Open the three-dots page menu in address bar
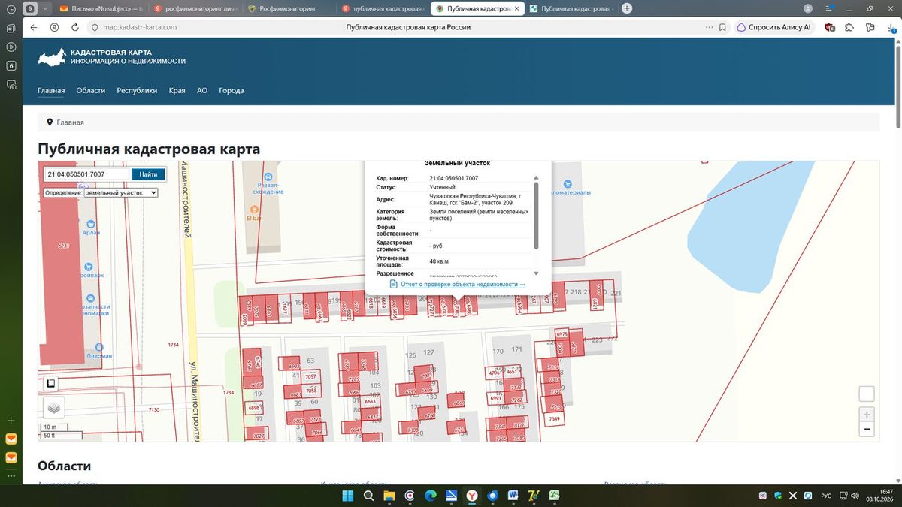This screenshot has height=507, width=902. point(709,27)
